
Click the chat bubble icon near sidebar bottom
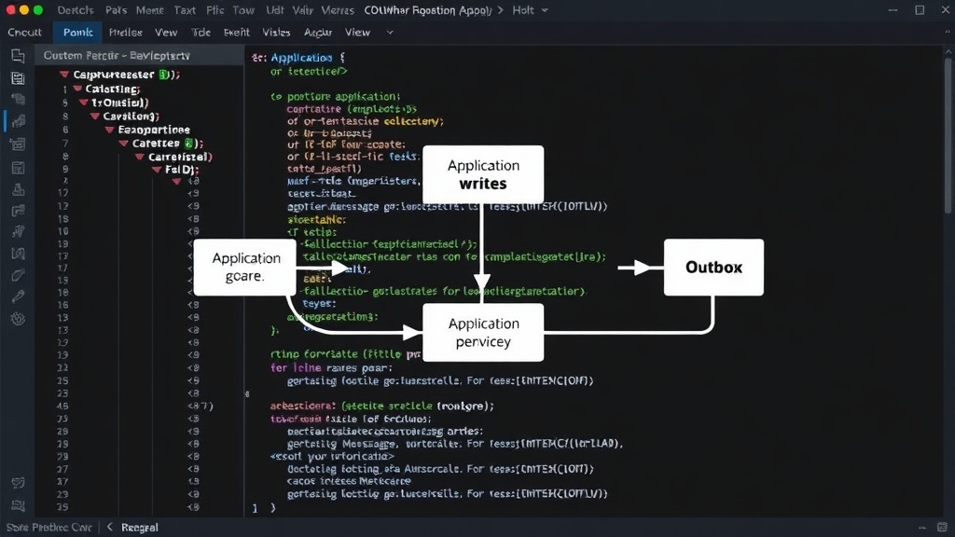[x=18, y=483]
